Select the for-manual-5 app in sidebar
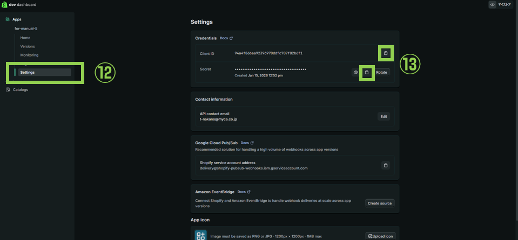This screenshot has width=518, height=240. point(25,29)
